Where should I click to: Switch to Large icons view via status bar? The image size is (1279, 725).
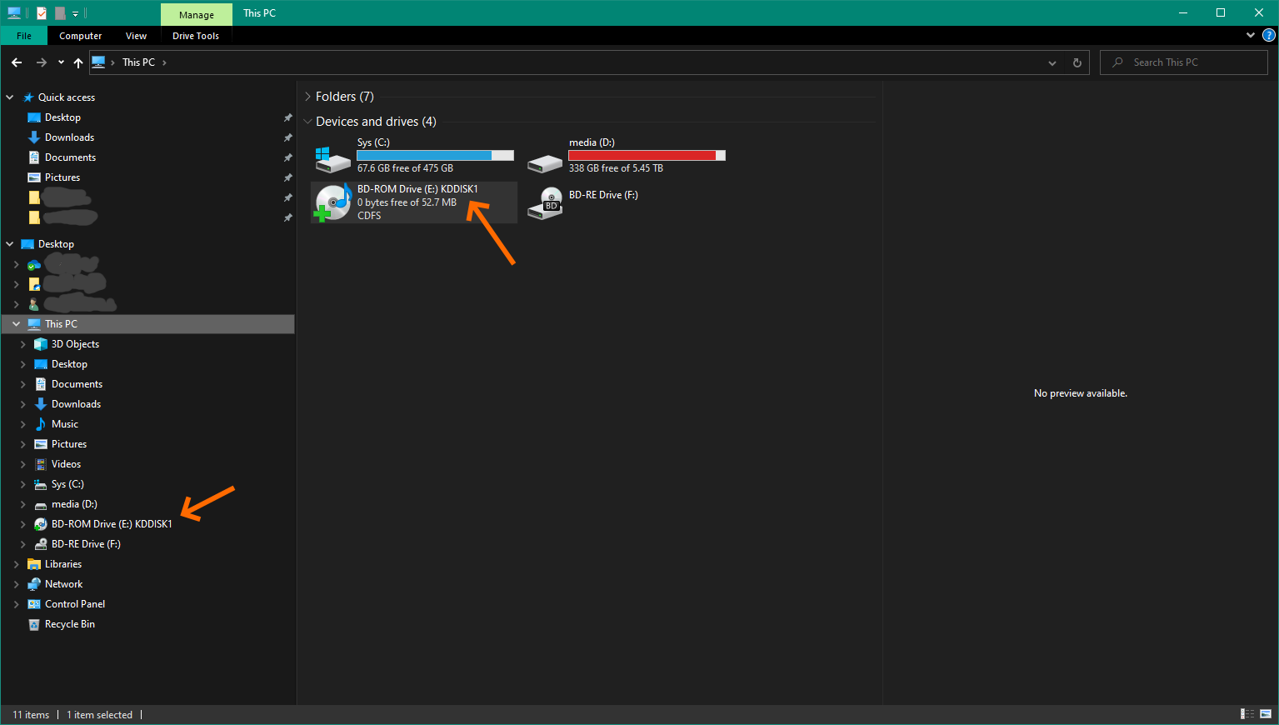1266,714
